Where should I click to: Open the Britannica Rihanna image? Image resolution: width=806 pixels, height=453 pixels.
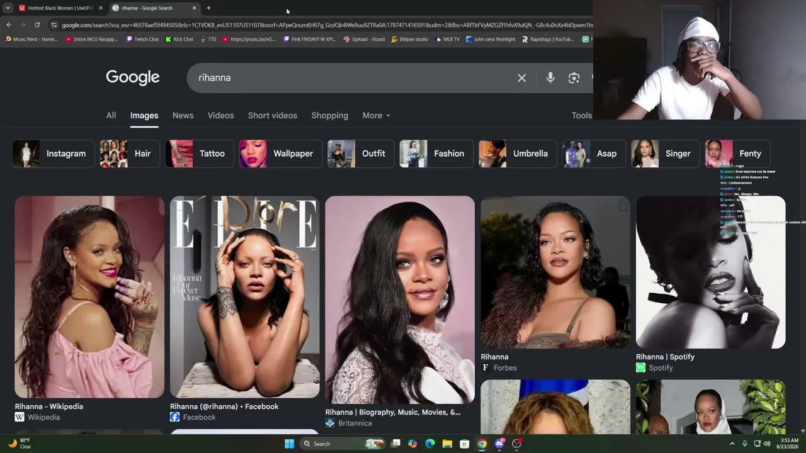coord(400,299)
